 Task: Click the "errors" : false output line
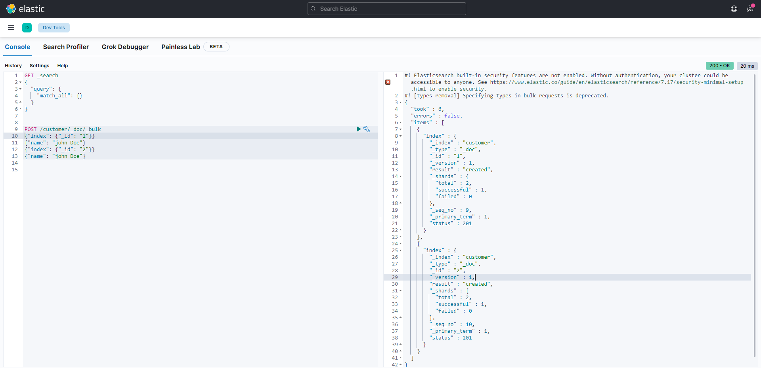tap(437, 116)
